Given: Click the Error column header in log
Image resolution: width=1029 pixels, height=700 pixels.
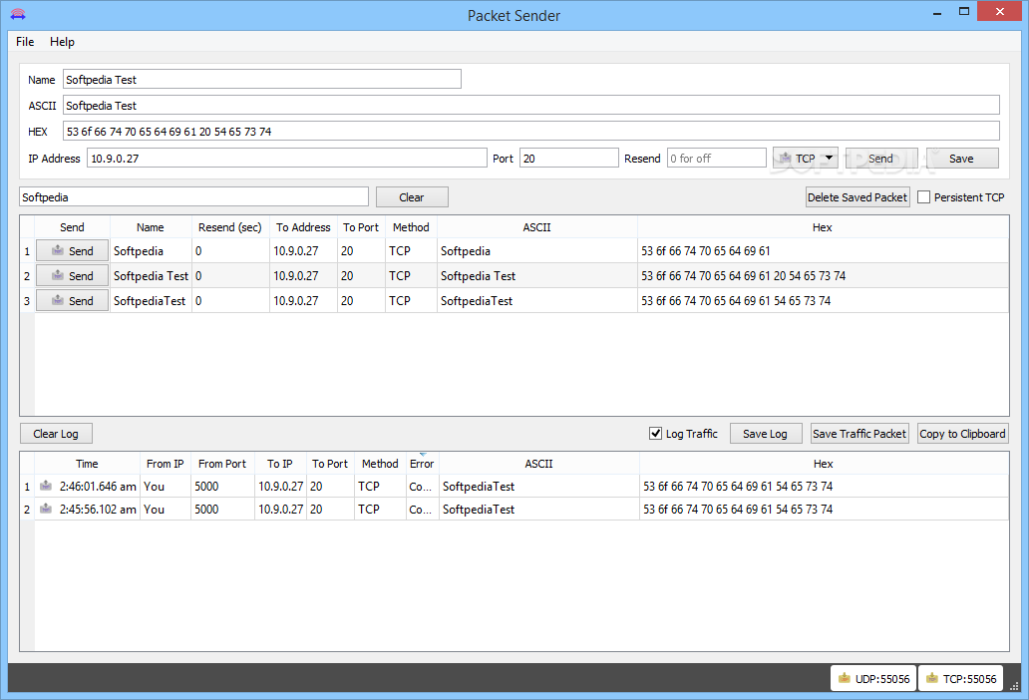Looking at the screenshot, I should (x=422, y=463).
